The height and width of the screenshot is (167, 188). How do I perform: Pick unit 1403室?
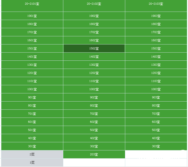pyautogui.click(x=156, y=57)
